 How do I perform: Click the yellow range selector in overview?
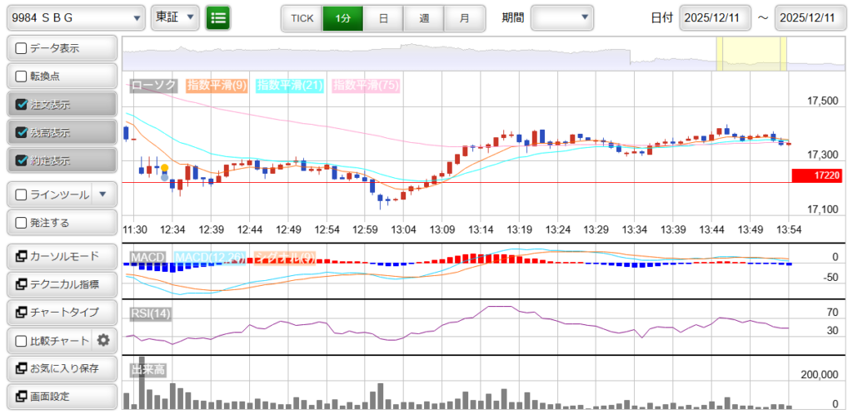pyautogui.click(x=751, y=53)
